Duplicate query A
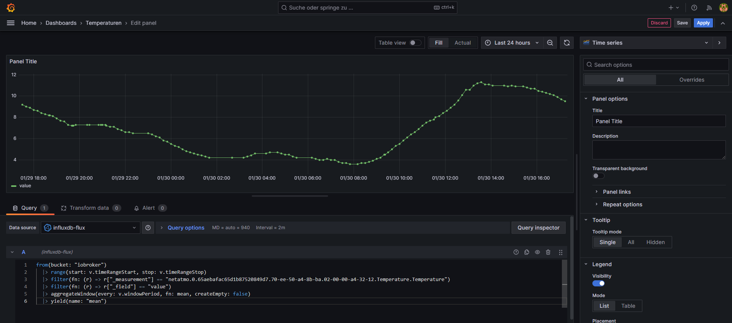 click(x=527, y=252)
